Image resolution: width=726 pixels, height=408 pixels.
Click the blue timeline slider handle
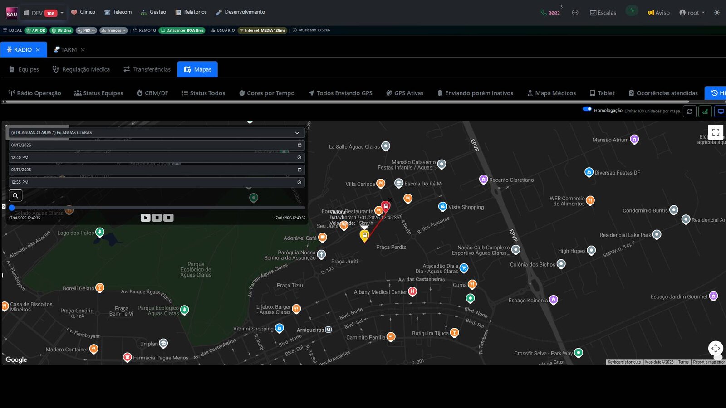[x=12, y=208]
